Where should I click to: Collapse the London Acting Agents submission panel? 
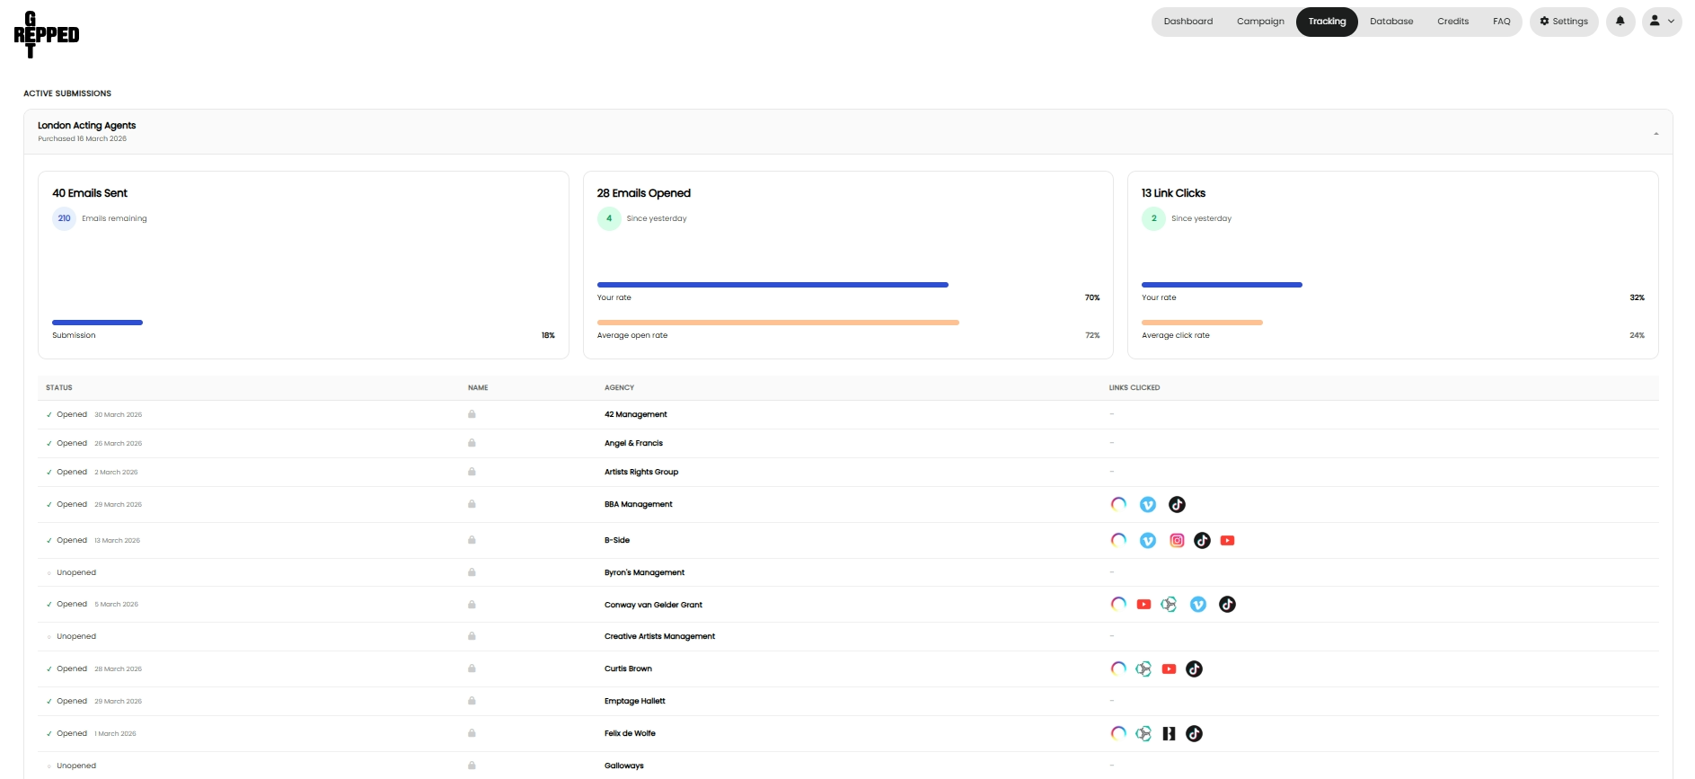coord(1656,133)
